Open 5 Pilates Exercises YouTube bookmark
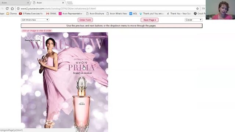The height and width of the screenshot is (132, 235). click(31, 14)
